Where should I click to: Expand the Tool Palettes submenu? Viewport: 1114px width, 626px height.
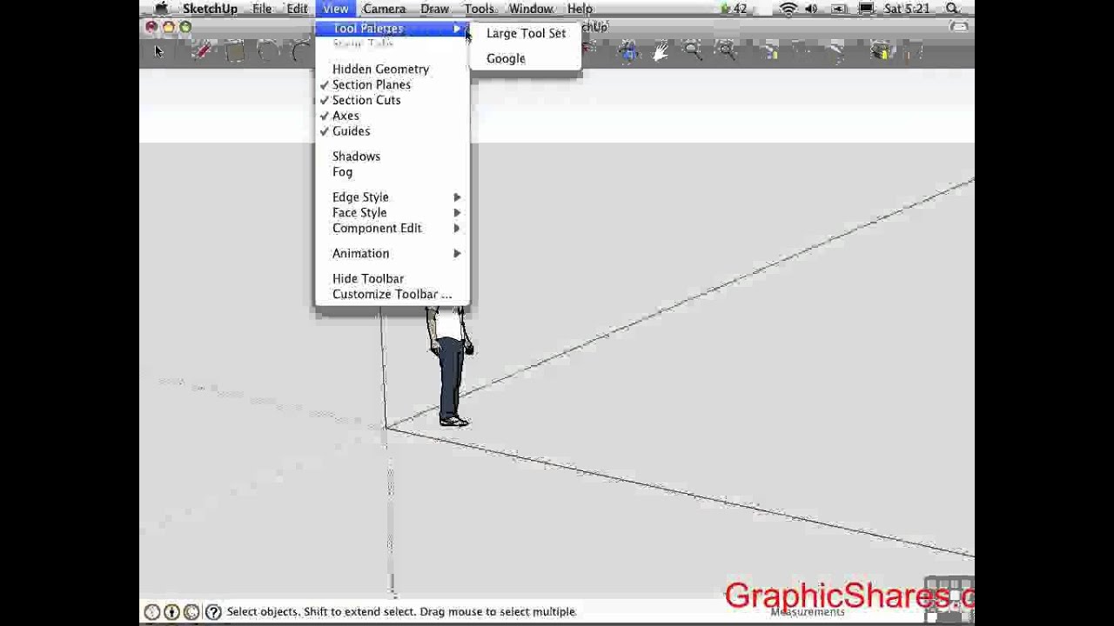click(x=392, y=28)
